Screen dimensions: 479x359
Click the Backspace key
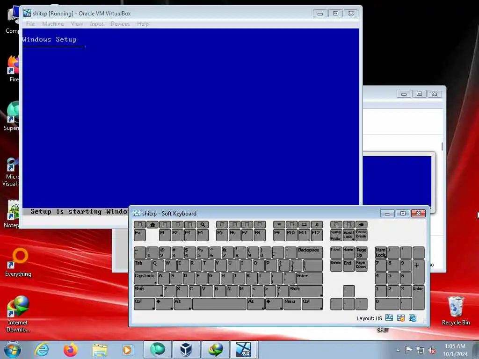pyautogui.click(x=310, y=252)
